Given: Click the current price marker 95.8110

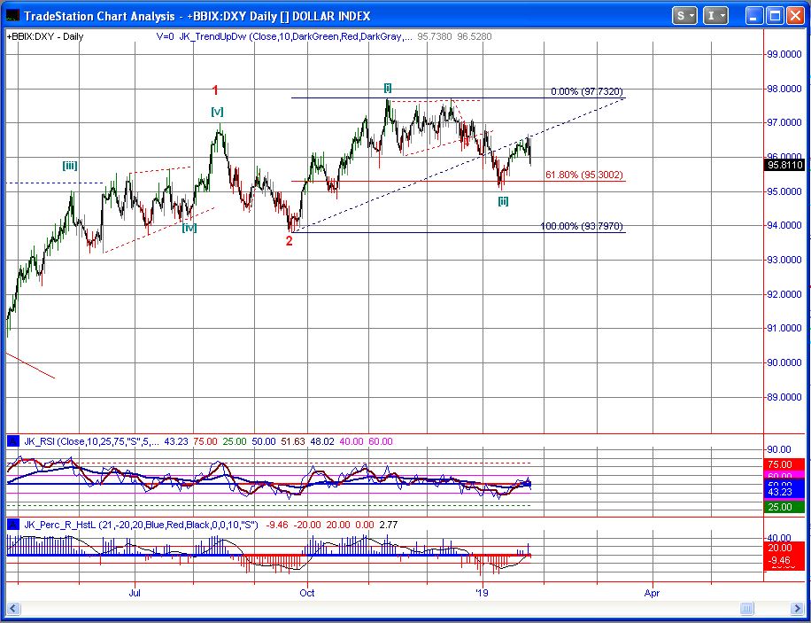Looking at the screenshot, I should [x=784, y=165].
